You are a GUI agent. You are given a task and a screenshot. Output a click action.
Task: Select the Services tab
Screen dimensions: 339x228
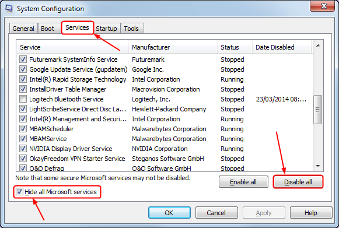tap(77, 27)
